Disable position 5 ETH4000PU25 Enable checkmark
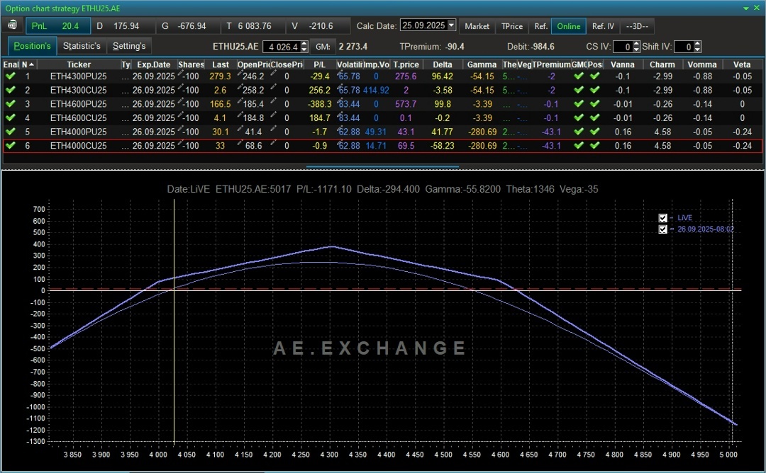766x473 pixels. [10, 132]
